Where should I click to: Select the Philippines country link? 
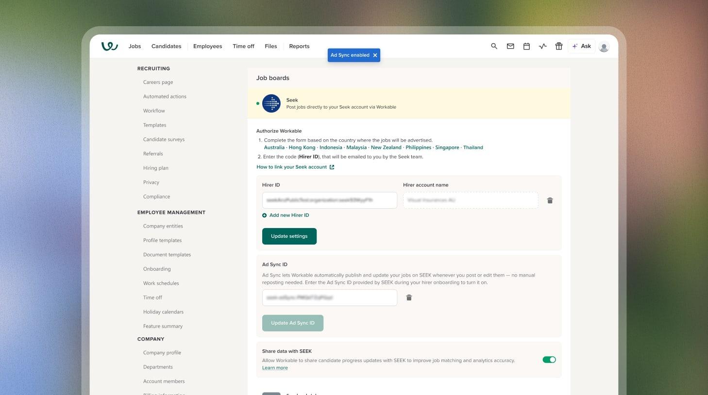click(x=419, y=148)
